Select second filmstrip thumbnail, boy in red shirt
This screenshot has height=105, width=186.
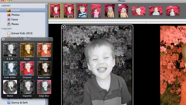pyautogui.click(x=69, y=11)
